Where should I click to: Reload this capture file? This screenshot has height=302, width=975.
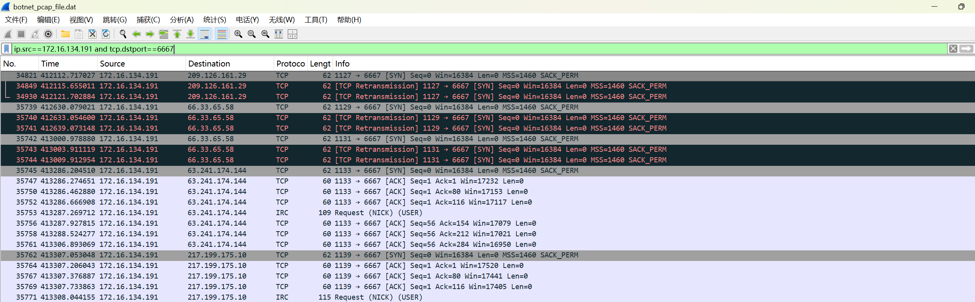coord(106,34)
